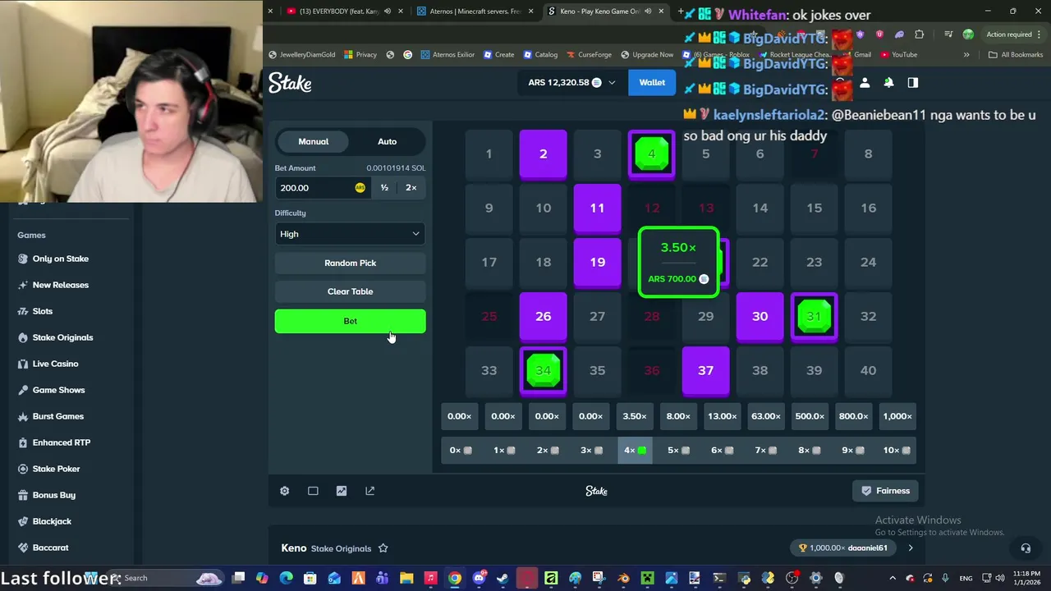Open the Difficulty High dropdown
The height and width of the screenshot is (591, 1051).
point(350,234)
